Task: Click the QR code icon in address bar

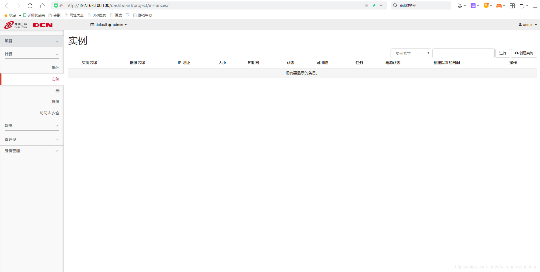Action: pyautogui.click(x=367, y=5)
